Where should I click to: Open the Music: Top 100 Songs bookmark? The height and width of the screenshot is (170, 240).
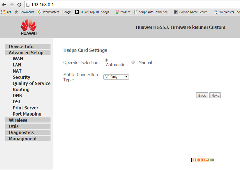pos(93,12)
